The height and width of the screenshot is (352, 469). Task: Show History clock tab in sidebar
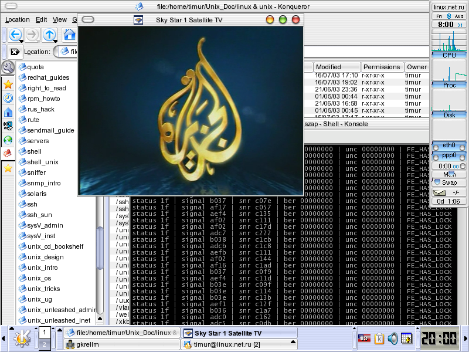tap(8, 98)
